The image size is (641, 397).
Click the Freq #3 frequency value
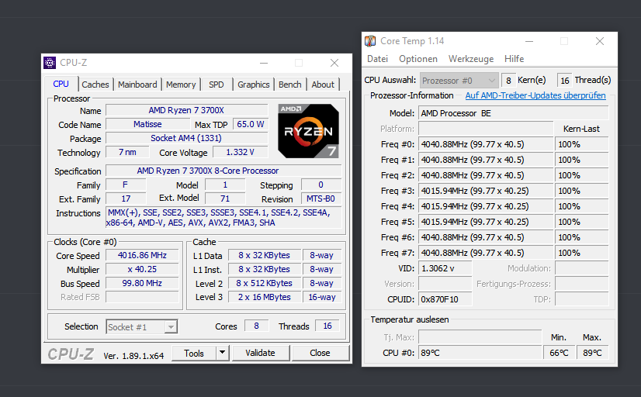[486, 192]
